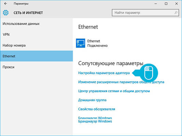Maximize the Параметры window
The image size is (182, 136).
click(x=166, y=4)
